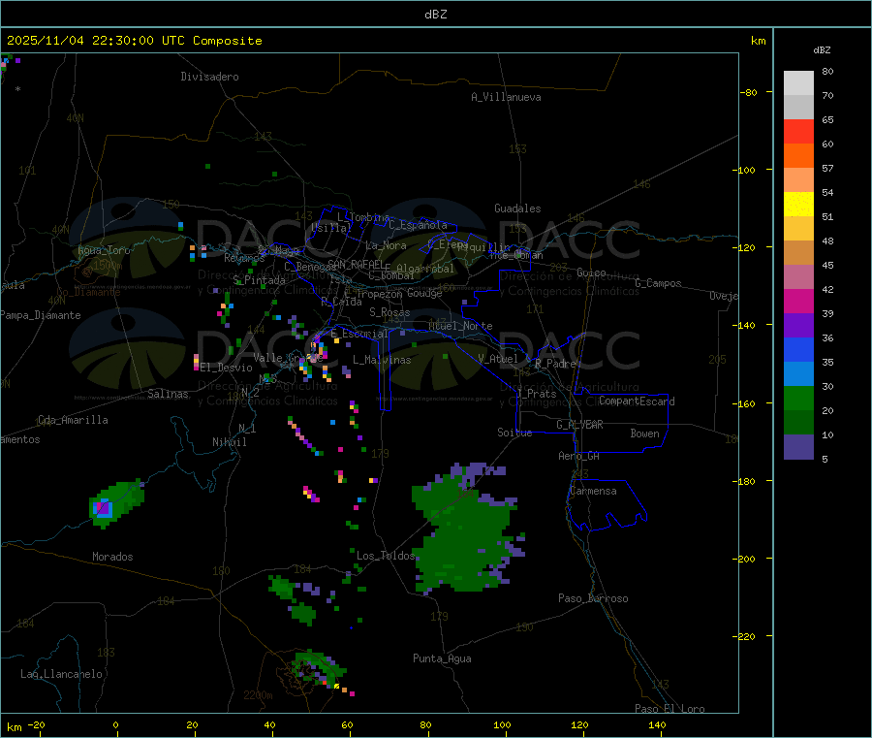Click the Bowen map label
The image size is (872, 738).
pyautogui.click(x=645, y=433)
